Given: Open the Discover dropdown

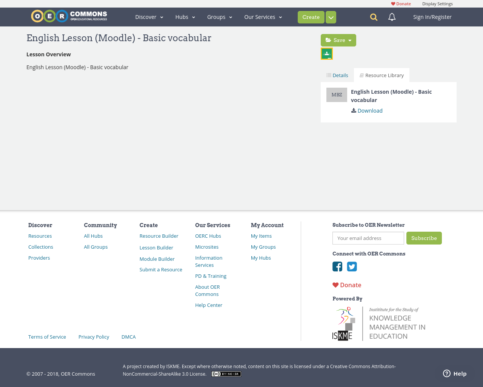Looking at the screenshot, I should coord(149,17).
